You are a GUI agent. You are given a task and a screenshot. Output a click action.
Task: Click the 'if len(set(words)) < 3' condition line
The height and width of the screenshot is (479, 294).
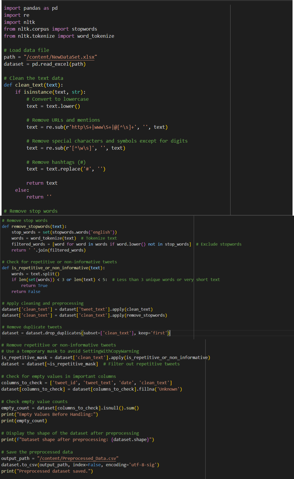pyautogui.click(x=59, y=280)
